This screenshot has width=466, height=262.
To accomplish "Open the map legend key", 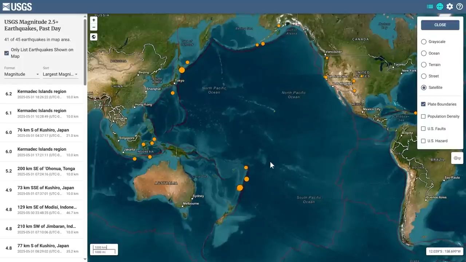I will point(457,158).
